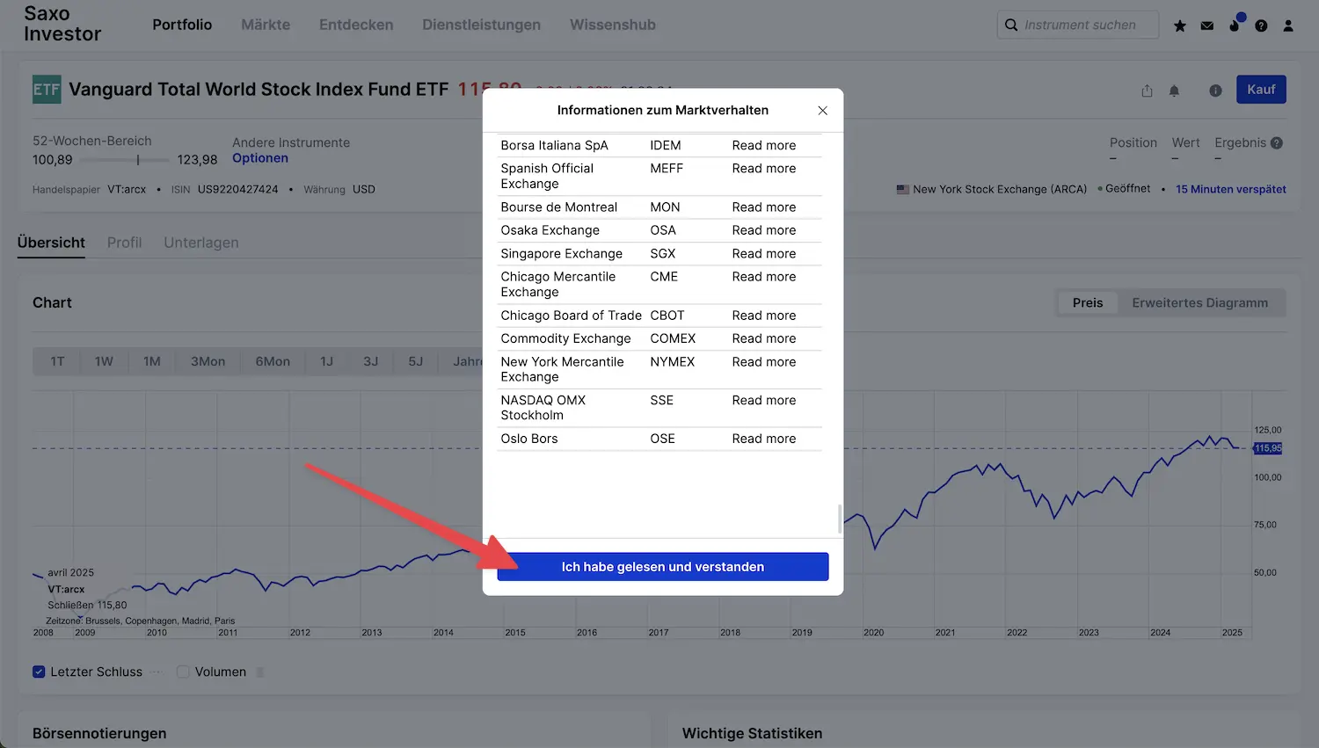1319x748 pixels.
Task: Close the Marktverhalten dialog with X
Action: pos(822,111)
